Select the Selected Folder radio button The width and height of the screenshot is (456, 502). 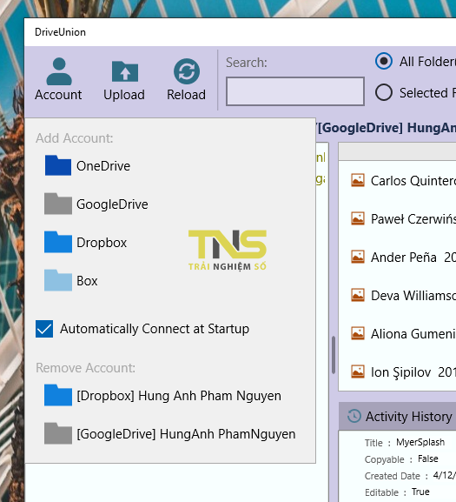383,92
